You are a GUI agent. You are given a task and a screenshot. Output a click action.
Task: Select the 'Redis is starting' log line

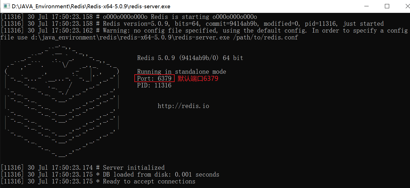[x=129, y=17]
